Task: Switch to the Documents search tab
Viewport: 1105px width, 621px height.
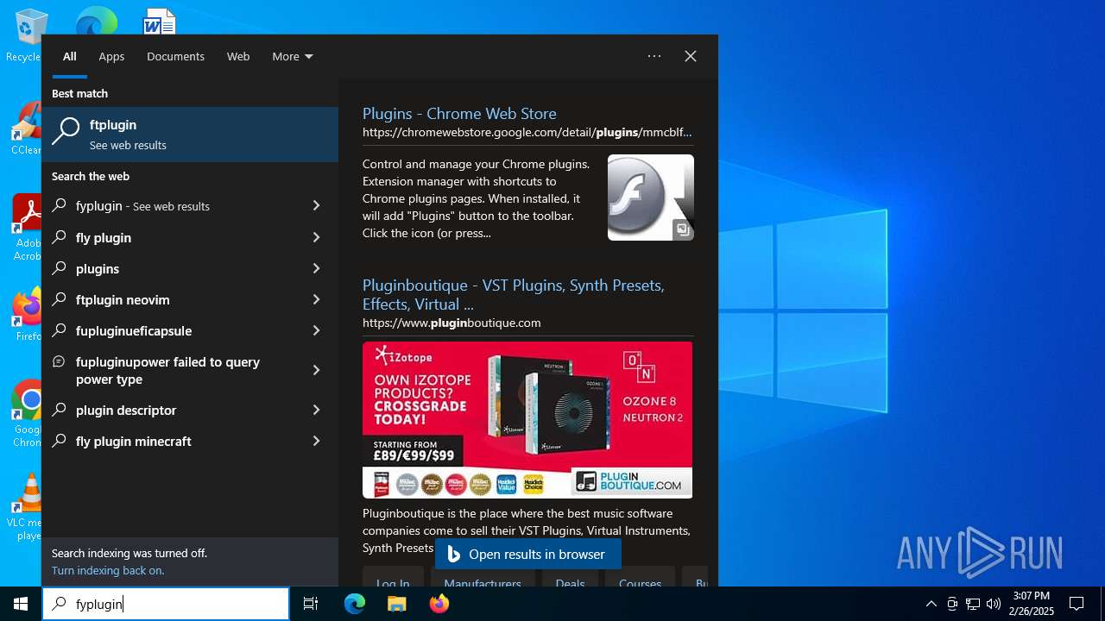Action: 175,56
